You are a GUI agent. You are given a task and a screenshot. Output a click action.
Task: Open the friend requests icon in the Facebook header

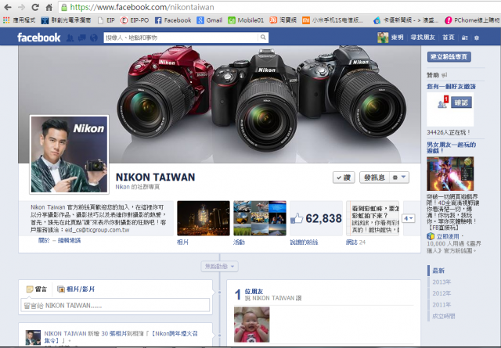coord(70,38)
